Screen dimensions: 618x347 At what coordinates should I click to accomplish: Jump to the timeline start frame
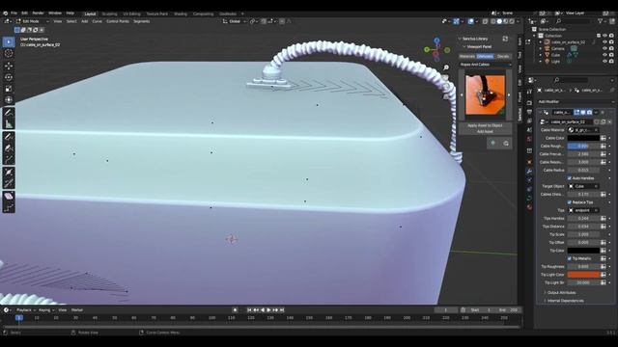pos(249,310)
